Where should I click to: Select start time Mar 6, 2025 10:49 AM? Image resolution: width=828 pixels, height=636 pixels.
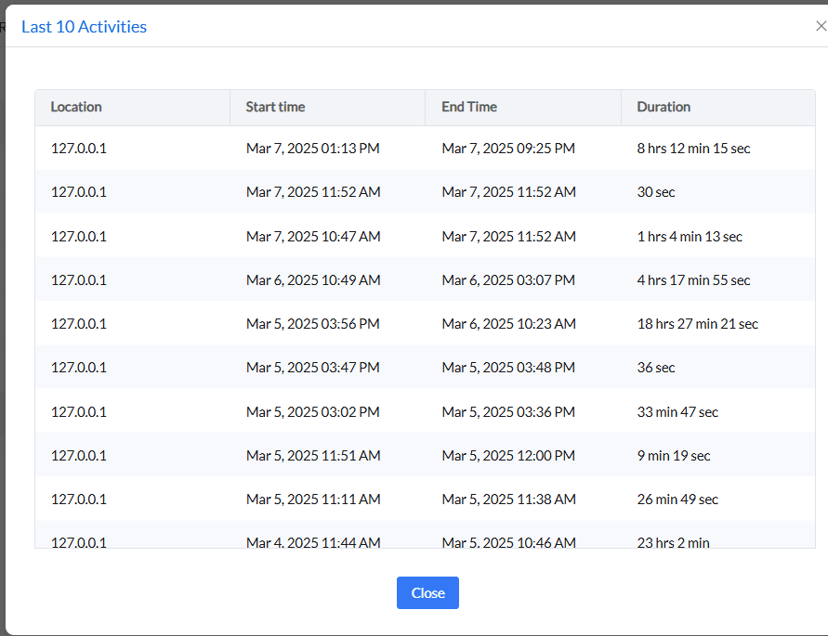[x=313, y=280]
